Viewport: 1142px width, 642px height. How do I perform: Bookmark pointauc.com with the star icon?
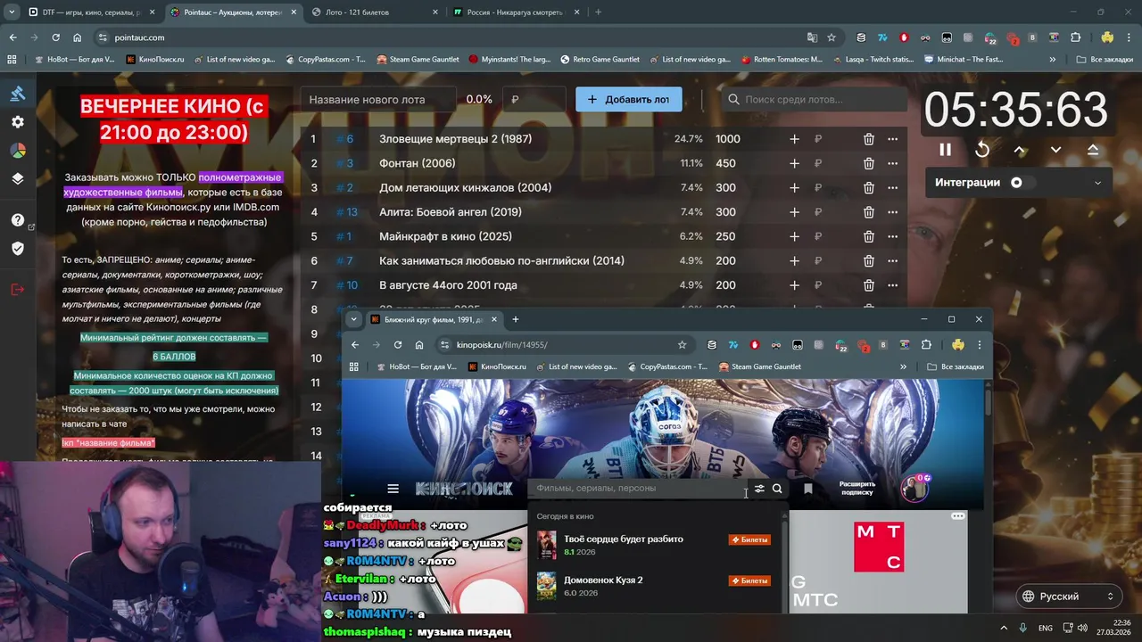click(x=832, y=37)
